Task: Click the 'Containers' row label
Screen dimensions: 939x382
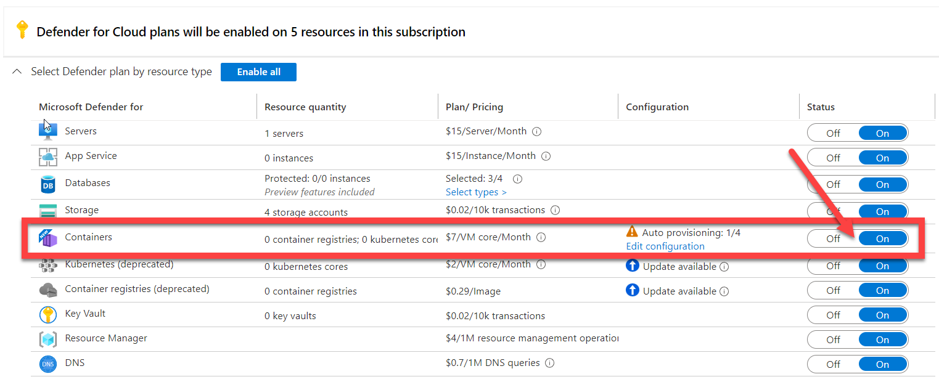Action: (88, 237)
